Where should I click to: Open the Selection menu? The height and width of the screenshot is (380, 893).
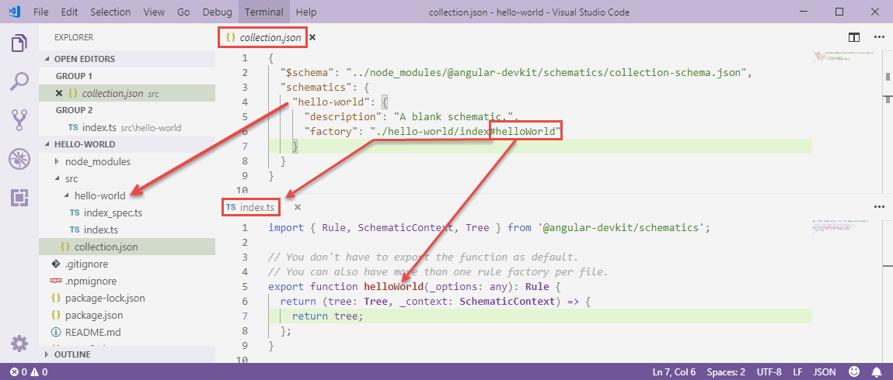tap(110, 12)
